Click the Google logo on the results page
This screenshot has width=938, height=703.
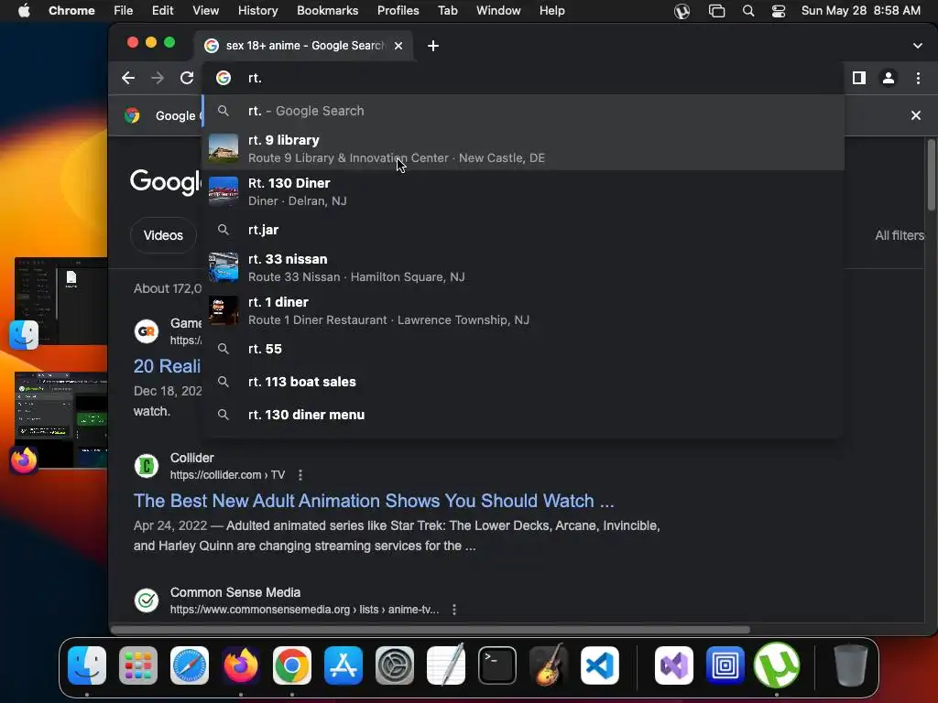coord(166,182)
